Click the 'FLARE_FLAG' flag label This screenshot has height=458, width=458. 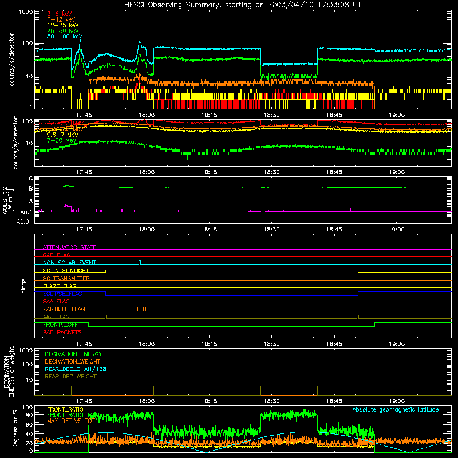[60, 286]
